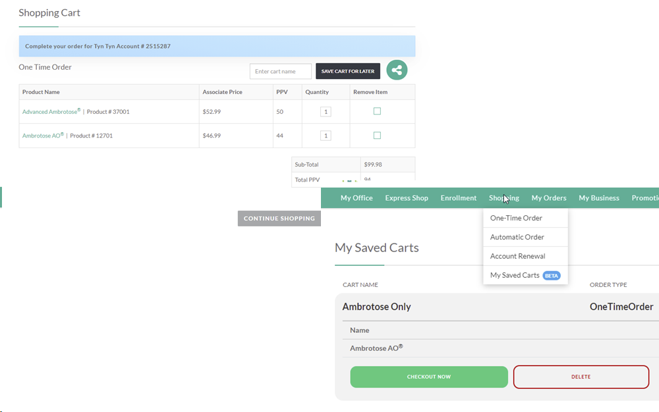Click Checkout Now button
Image resolution: width=659 pixels, height=412 pixels.
pyautogui.click(x=429, y=376)
